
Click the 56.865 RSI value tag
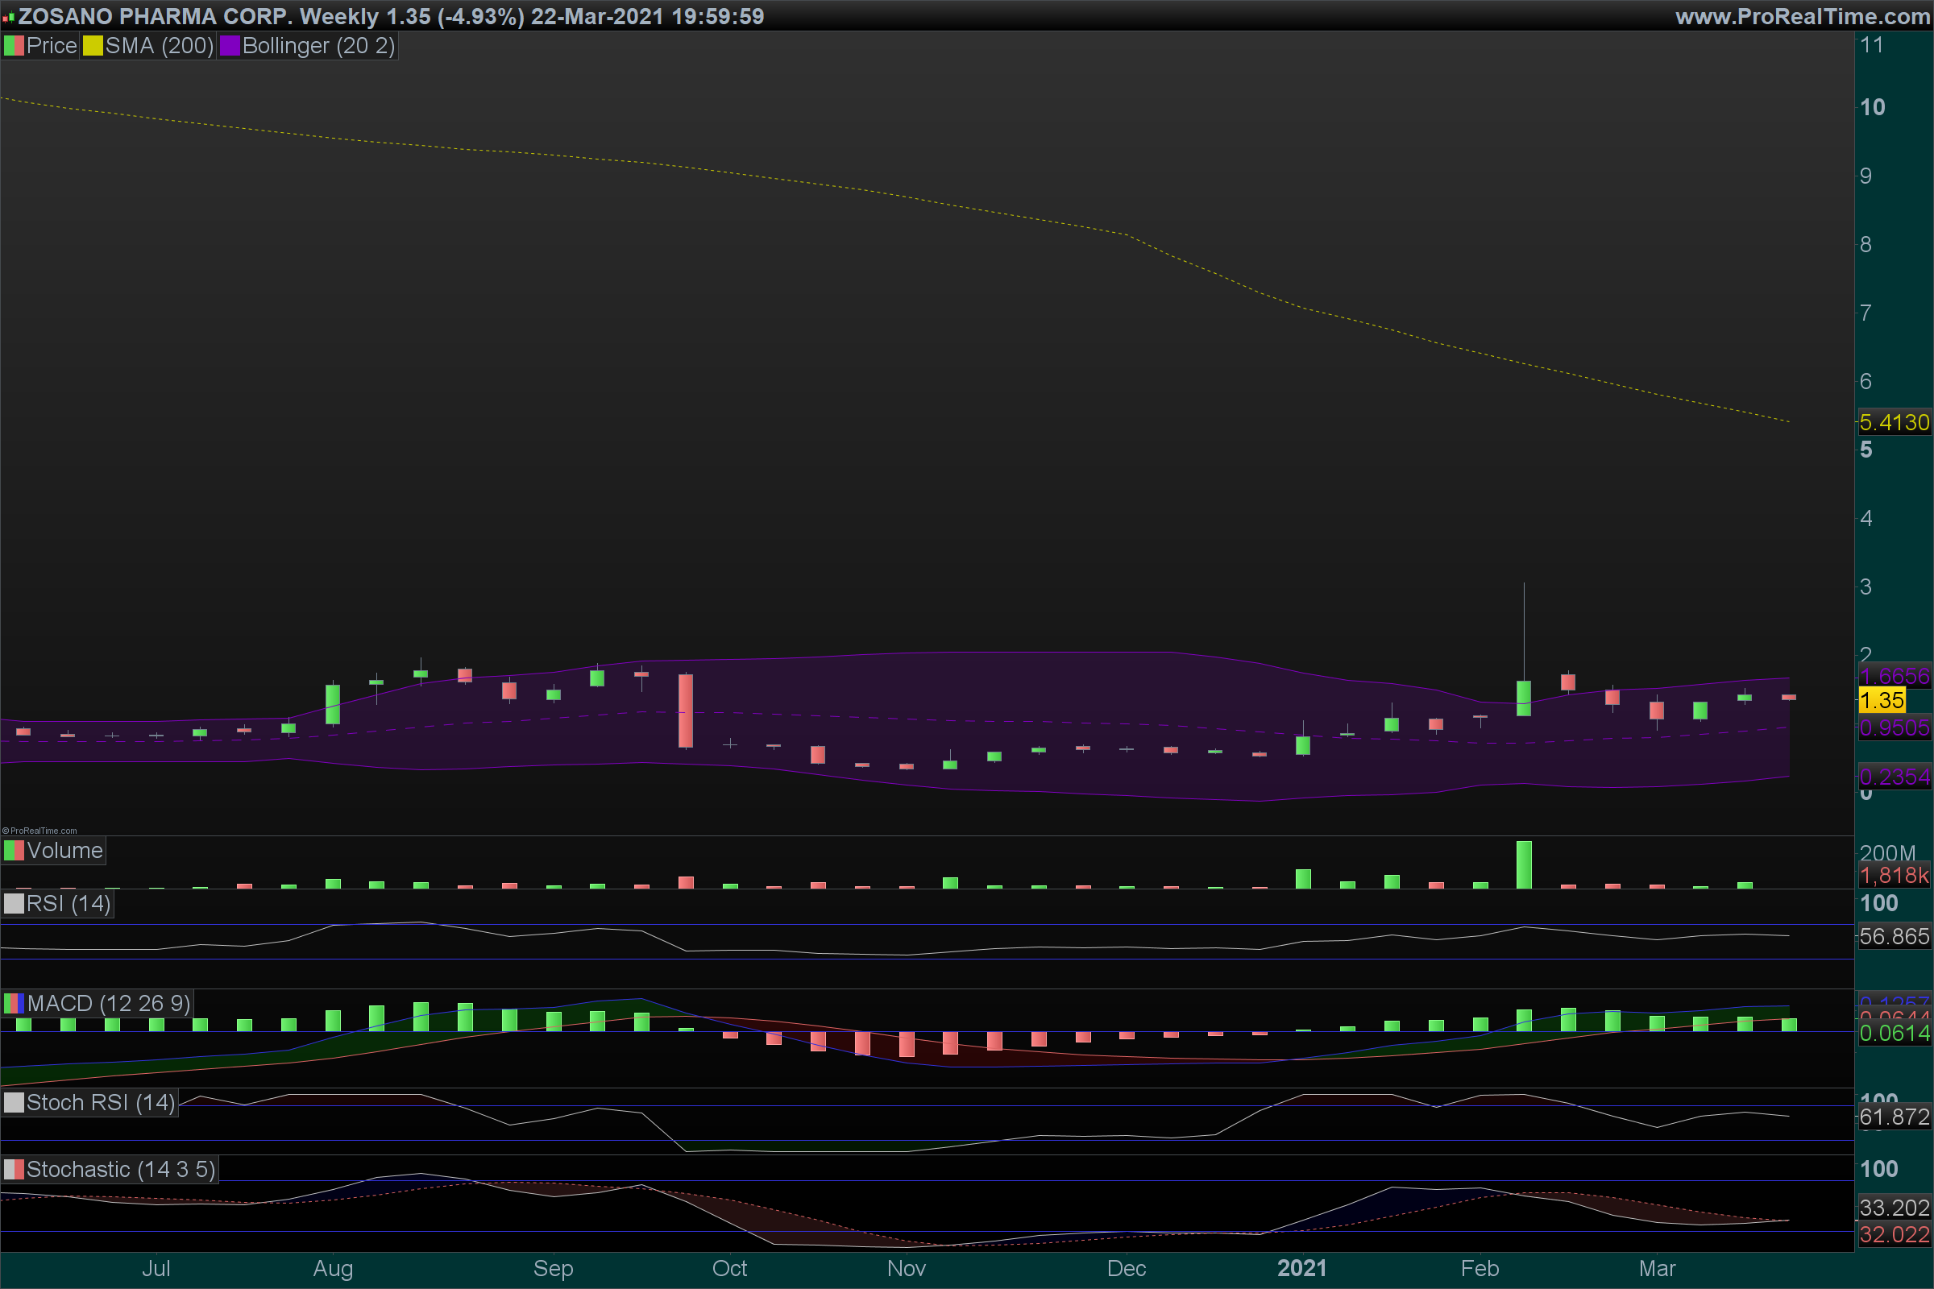[1894, 936]
